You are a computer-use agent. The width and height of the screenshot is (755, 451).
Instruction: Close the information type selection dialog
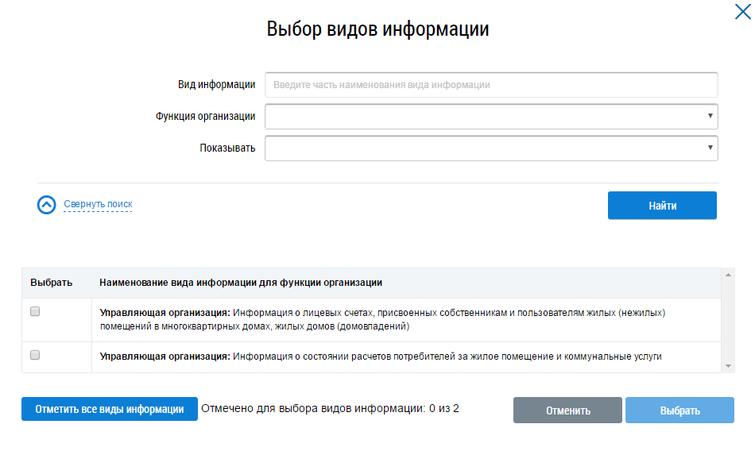pyautogui.click(x=742, y=12)
